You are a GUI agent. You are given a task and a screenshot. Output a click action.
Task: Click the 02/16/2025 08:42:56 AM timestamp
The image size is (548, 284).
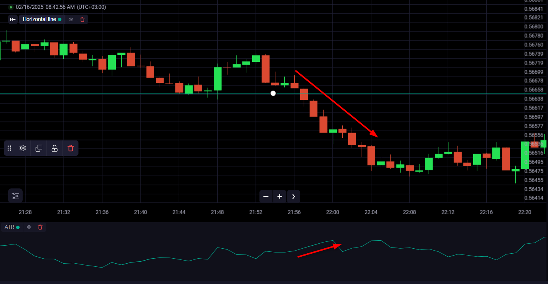(45, 7)
